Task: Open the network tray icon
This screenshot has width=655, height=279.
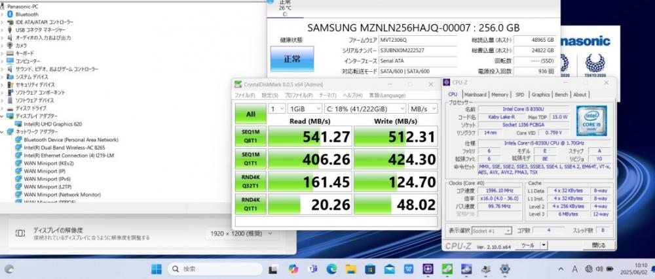Action: (x=589, y=269)
